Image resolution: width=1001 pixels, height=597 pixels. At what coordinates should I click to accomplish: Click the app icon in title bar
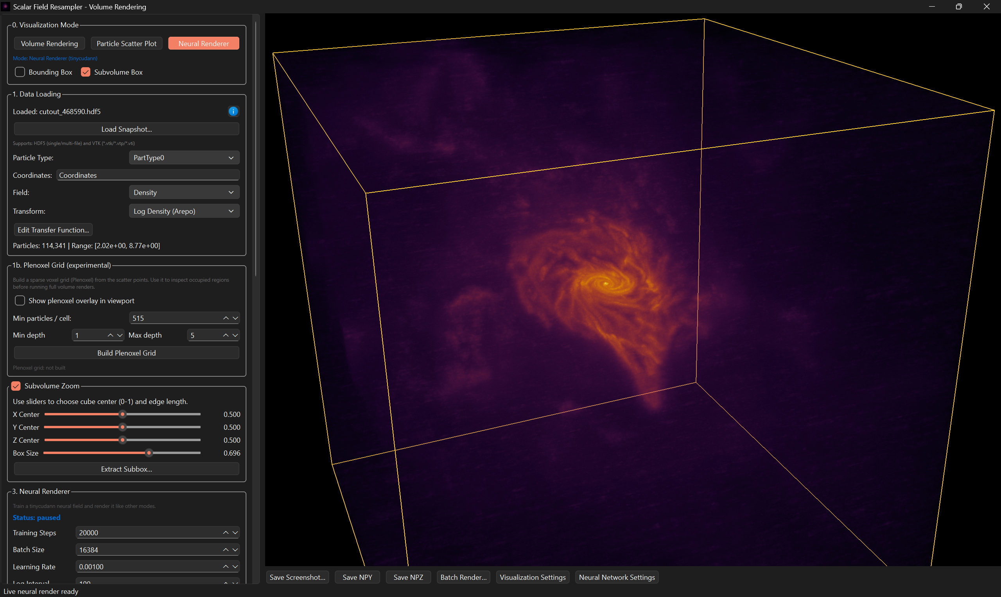click(6, 6)
